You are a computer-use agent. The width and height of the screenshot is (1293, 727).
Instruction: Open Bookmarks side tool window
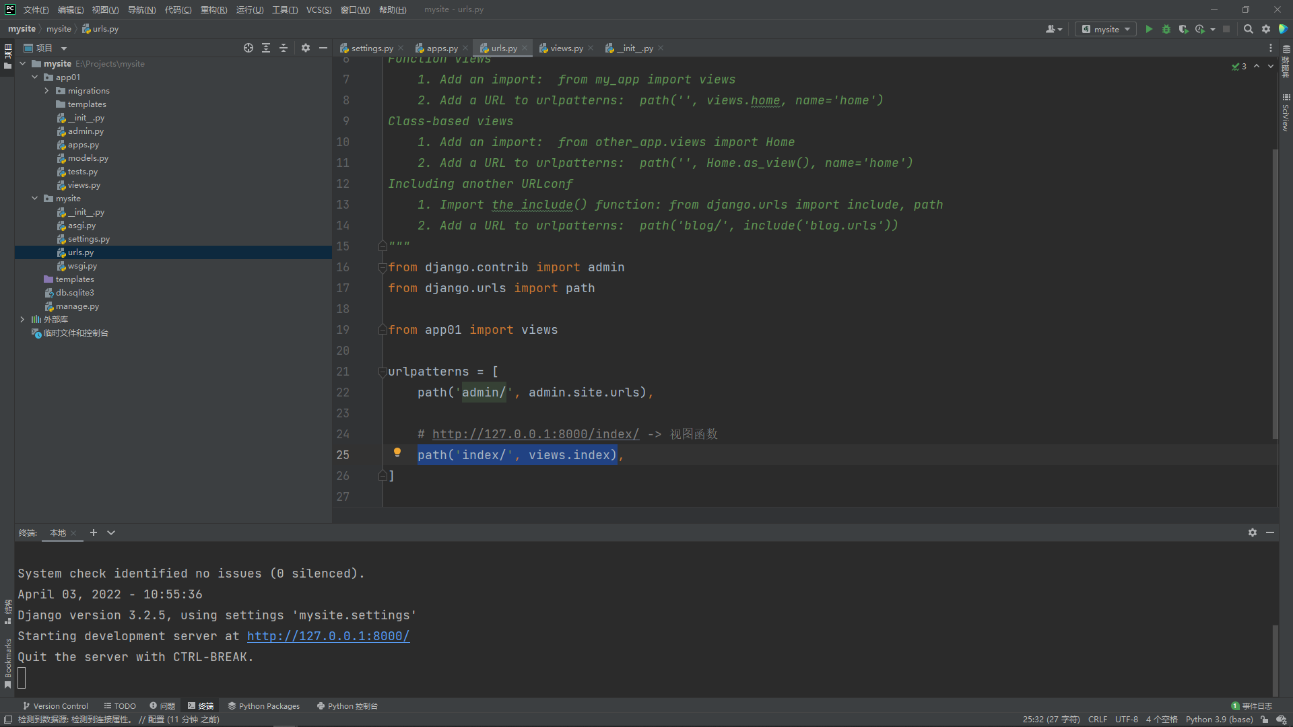7,663
